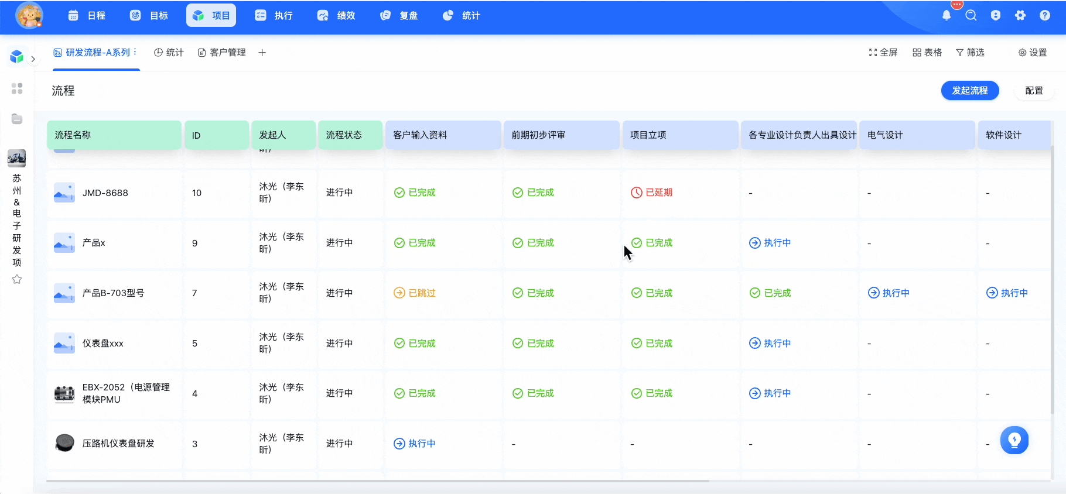This screenshot has width=1066, height=494.
Task: Open the 复盘 review menu
Action: pyautogui.click(x=398, y=16)
